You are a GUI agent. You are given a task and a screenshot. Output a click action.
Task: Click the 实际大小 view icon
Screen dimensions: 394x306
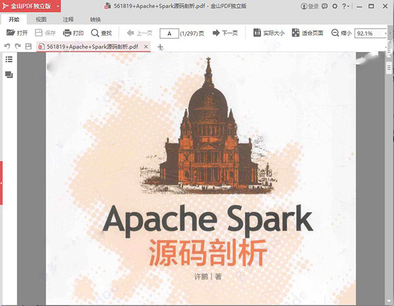point(257,33)
